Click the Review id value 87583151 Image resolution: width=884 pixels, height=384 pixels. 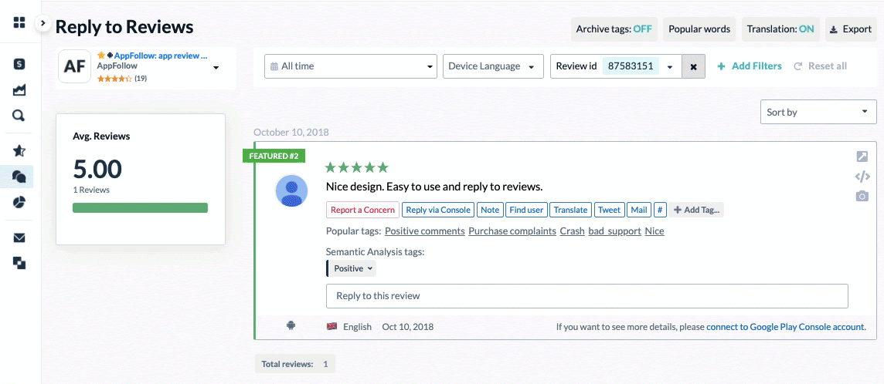point(631,66)
